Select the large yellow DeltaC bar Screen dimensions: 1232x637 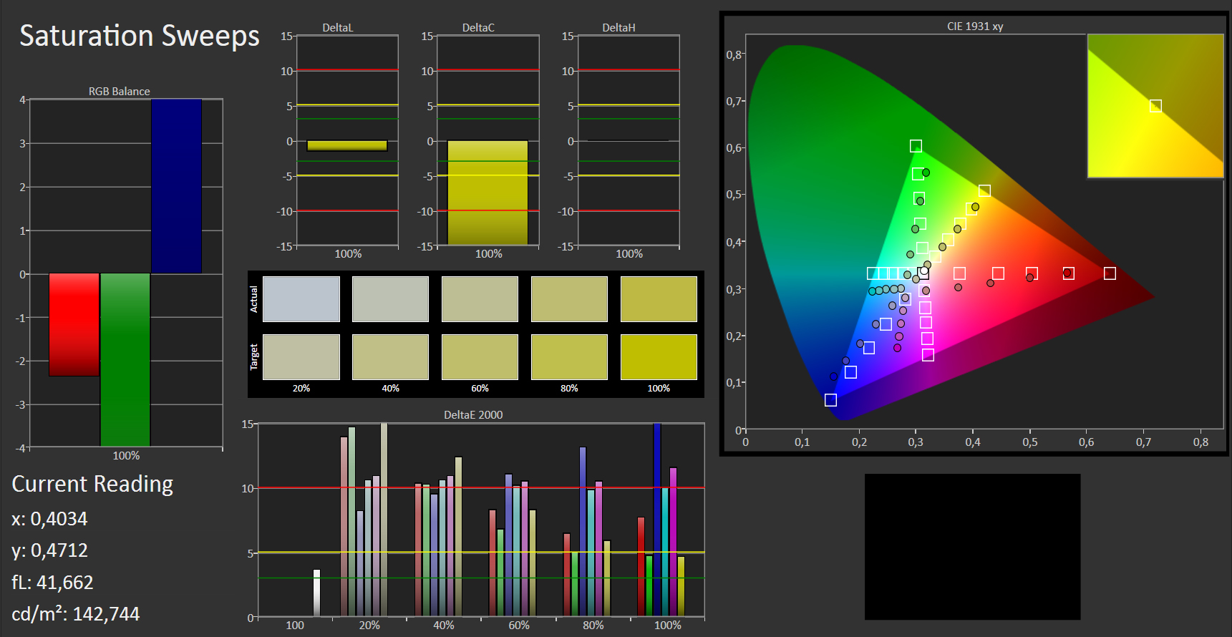488,193
